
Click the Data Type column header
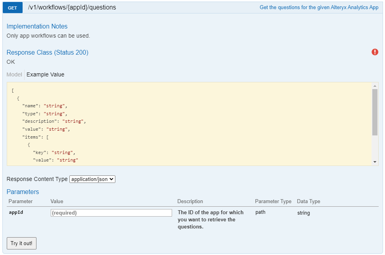tap(308, 201)
